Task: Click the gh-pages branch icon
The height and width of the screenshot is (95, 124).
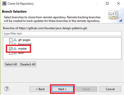Action: click(15, 40)
